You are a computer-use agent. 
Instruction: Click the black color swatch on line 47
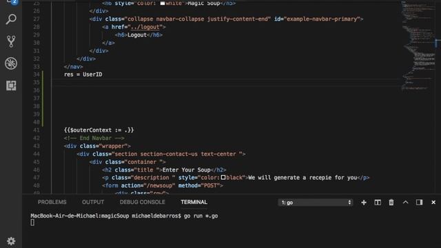point(223,178)
